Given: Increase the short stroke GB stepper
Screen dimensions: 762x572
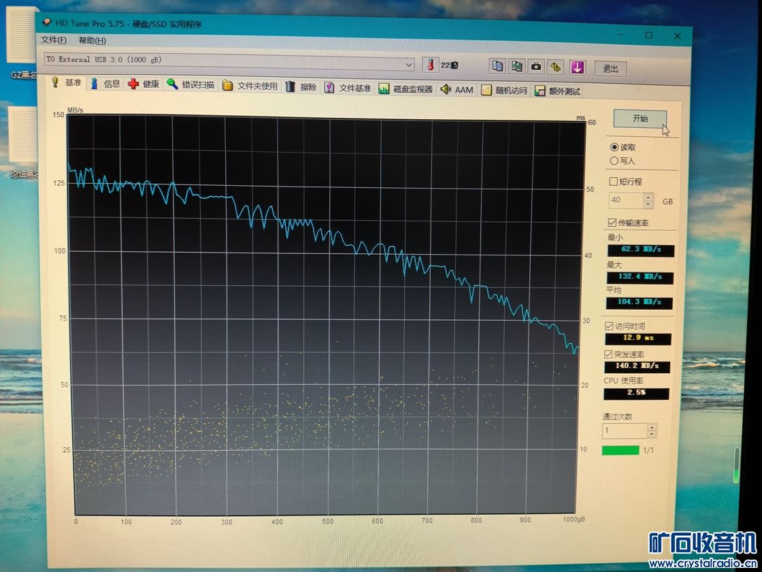Looking at the screenshot, I should pyautogui.click(x=648, y=197).
